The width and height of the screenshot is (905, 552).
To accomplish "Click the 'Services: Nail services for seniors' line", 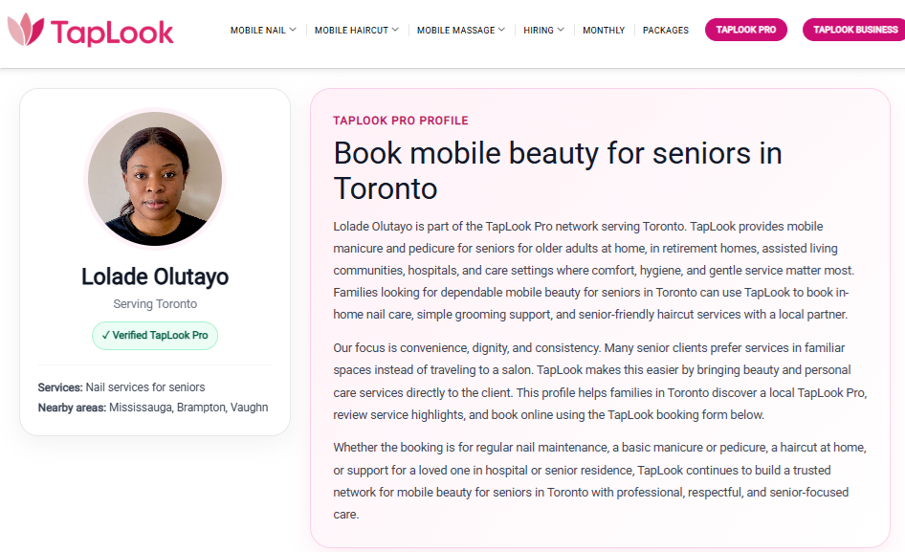I will 121,386.
